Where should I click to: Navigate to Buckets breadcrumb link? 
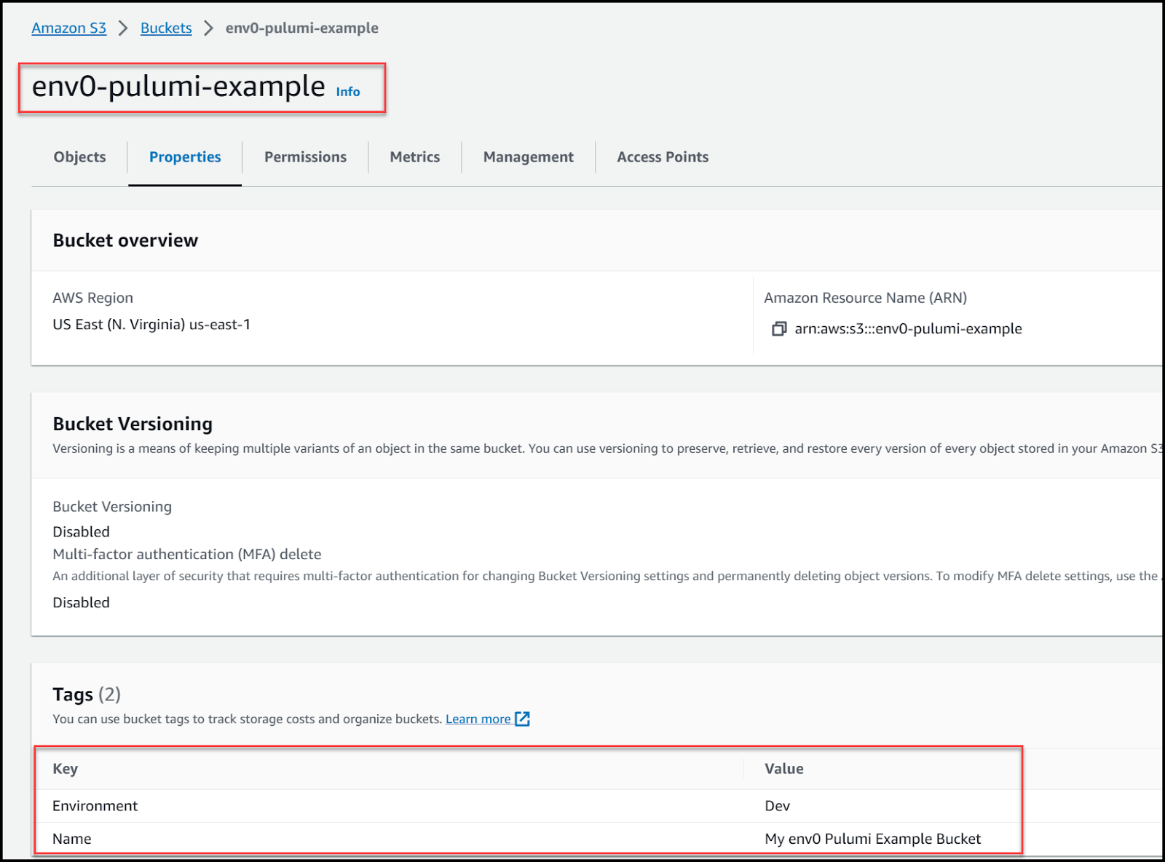166,28
